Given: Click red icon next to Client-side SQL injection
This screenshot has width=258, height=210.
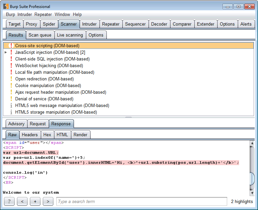Looking at the screenshot, I should (11, 59).
